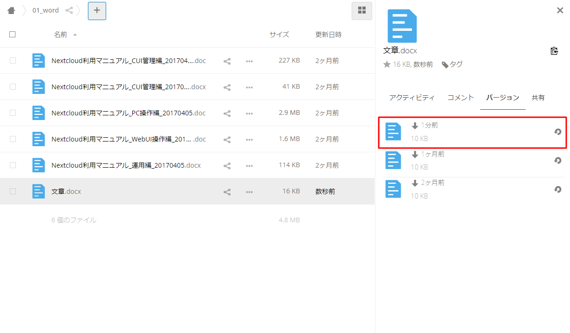The image size is (570, 333).
Task: Open the Nextcloud利用マニュアル_PC操作編_20170405.doc file name
Action: (129, 113)
